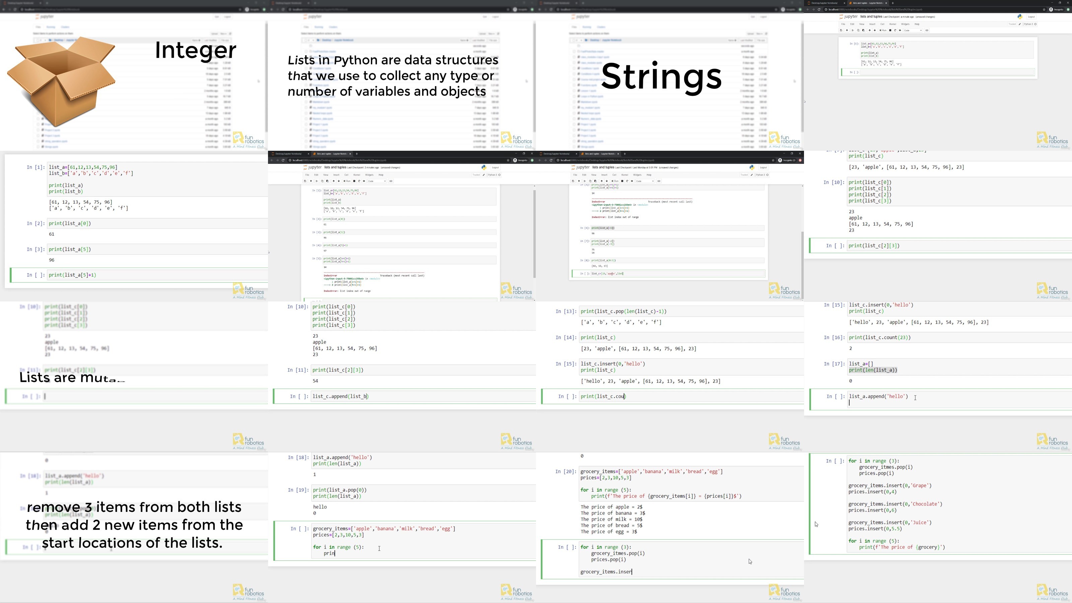The image size is (1072, 603).
Task: Click 'IndexError: list index out of range' in 'Last Monday' notebook
Action: 615,217
